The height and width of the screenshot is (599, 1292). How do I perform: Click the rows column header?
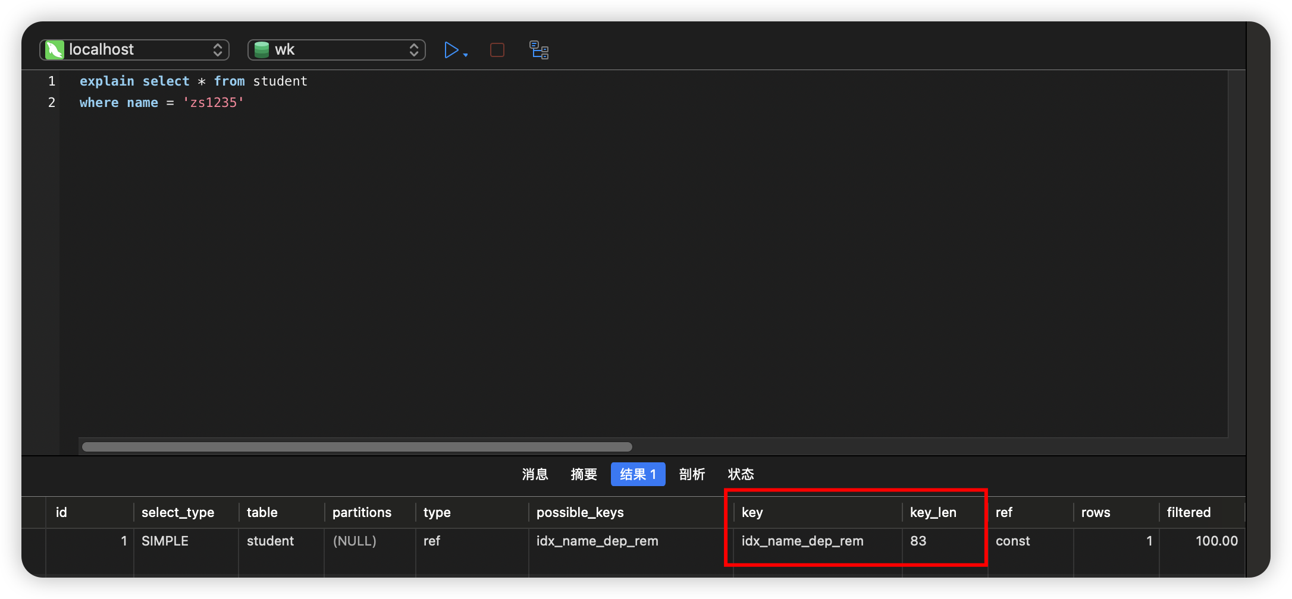(1117, 512)
